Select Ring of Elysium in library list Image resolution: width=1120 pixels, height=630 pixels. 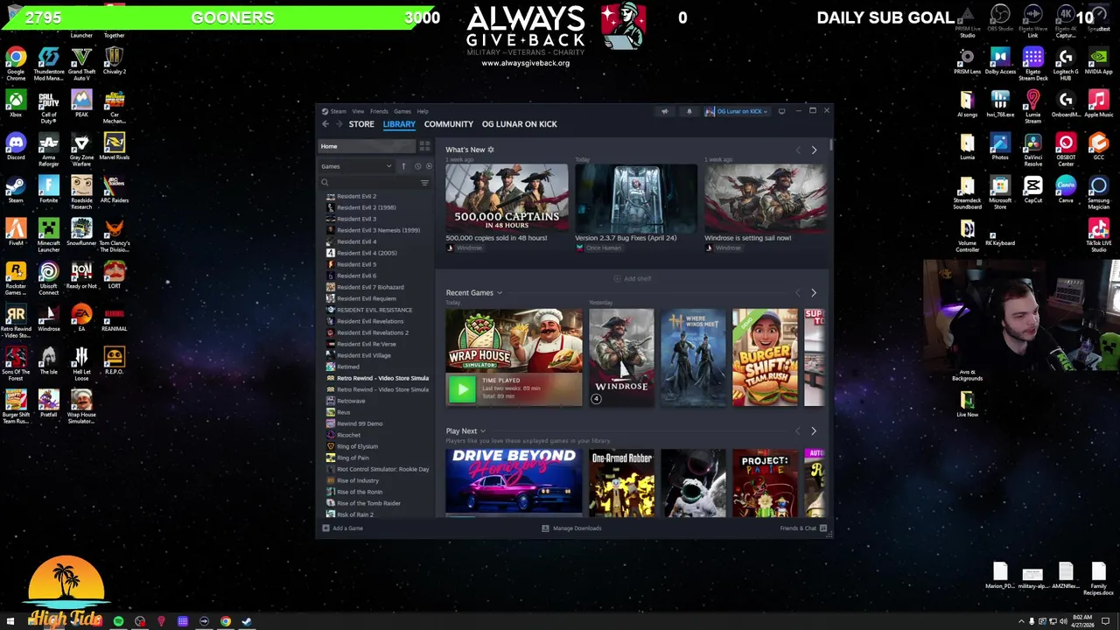click(357, 446)
